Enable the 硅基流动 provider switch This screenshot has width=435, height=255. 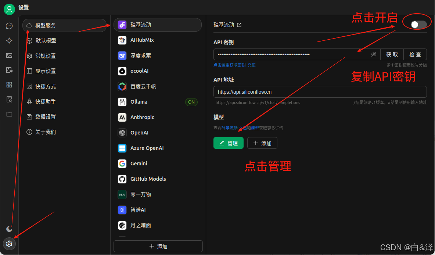[x=418, y=25]
